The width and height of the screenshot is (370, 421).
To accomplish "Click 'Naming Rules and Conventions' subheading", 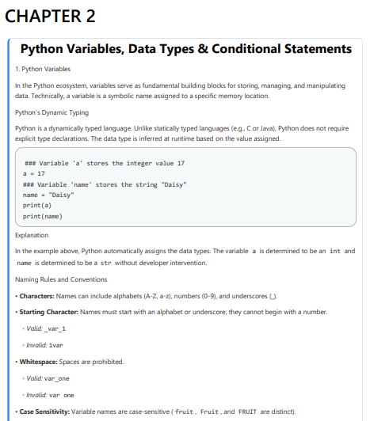I will point(61,279).
